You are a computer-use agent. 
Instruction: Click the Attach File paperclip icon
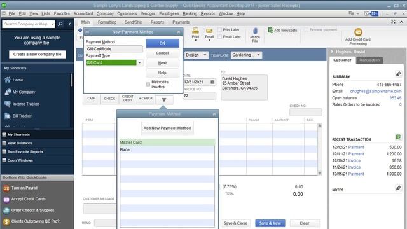[255, 31]
